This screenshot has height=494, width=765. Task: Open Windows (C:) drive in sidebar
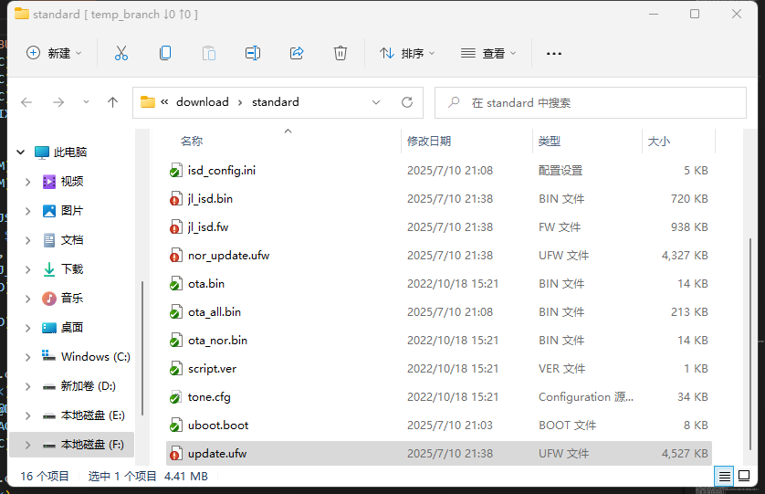(87, 357)
